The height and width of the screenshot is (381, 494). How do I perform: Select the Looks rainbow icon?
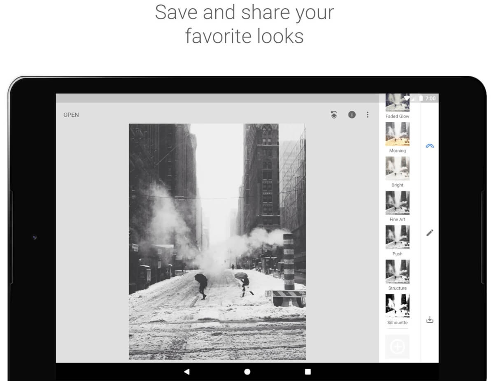(x=430, y=146)
